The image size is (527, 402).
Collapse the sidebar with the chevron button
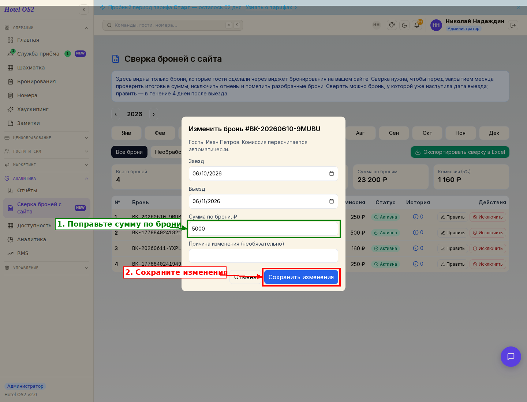click(84, 10)
